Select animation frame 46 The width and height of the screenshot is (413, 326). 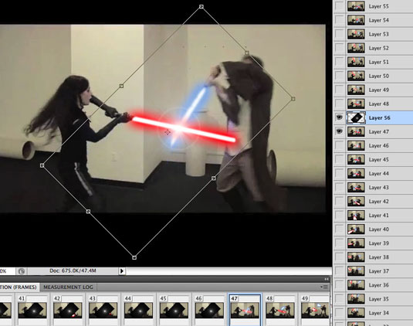(x=209, y=310)
